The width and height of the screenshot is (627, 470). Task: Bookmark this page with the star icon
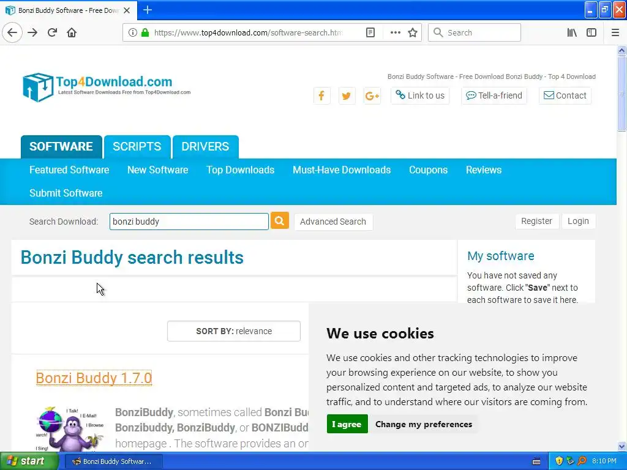(413, 32)
